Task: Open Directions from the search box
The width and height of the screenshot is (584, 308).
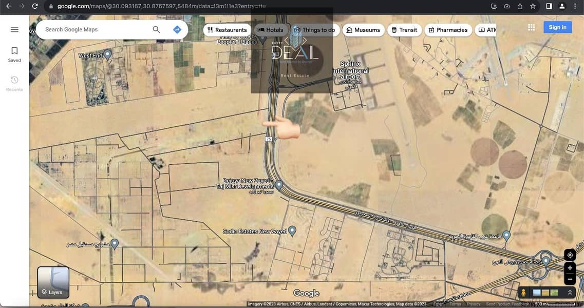Action: 177,30
